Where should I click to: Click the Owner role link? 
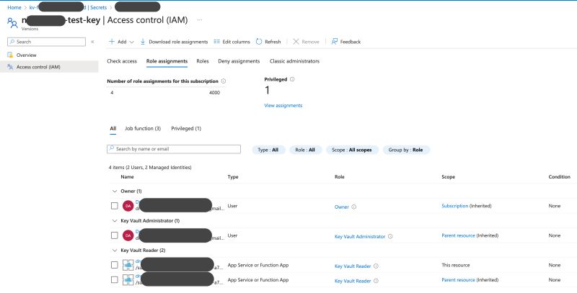click(341, 207)
